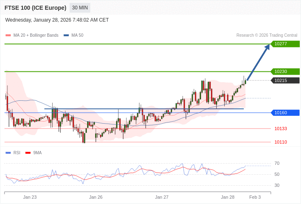Click the Jan 28 date axis label
Viewport: 301px width, 204px height.
(x=228, y=197)
